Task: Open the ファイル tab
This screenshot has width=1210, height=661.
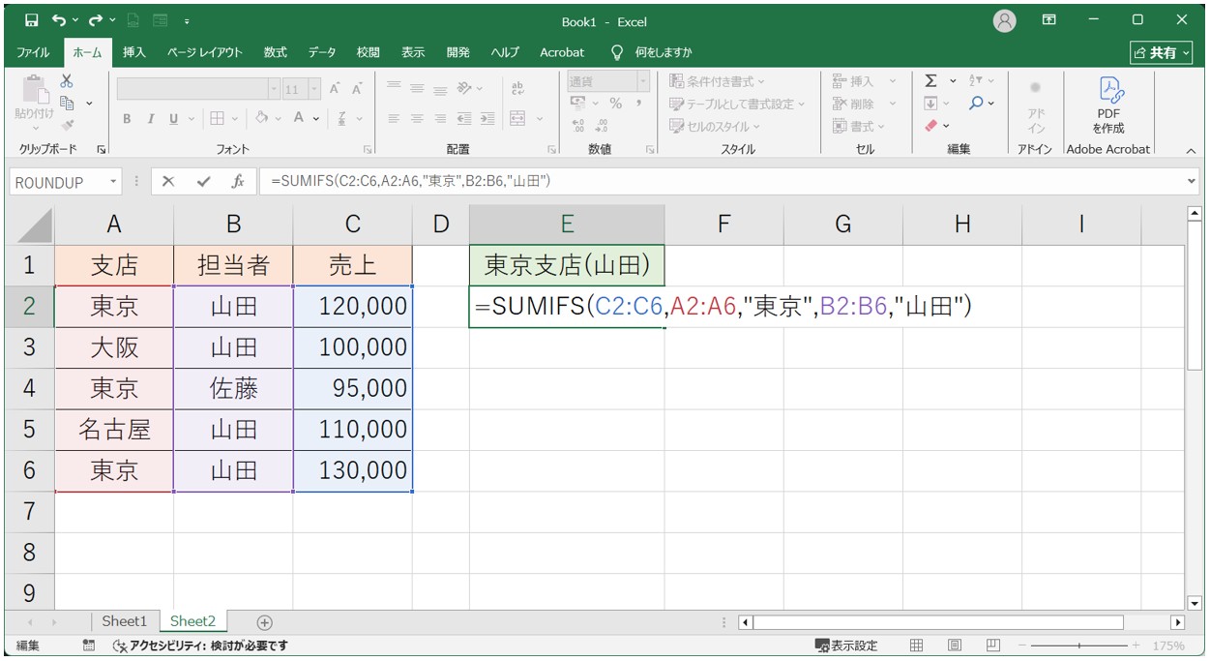Action: [x=33, y=52]
